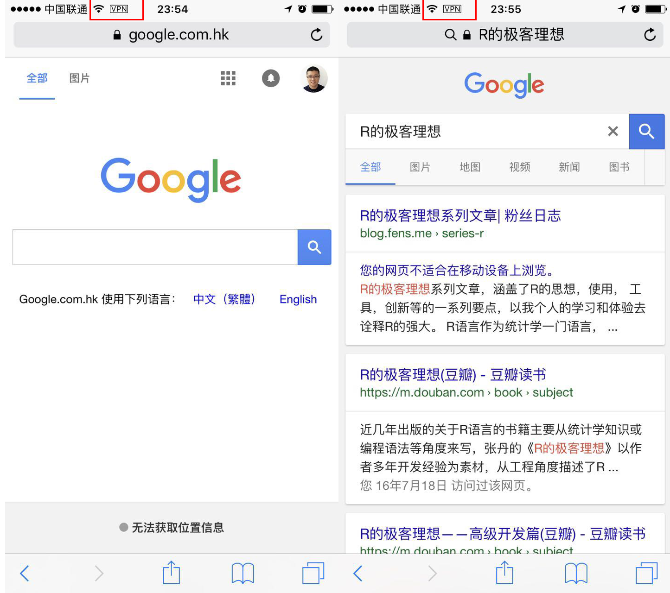670x593 pixels.
Task: Switch language to English
Action: coord(298,299)
